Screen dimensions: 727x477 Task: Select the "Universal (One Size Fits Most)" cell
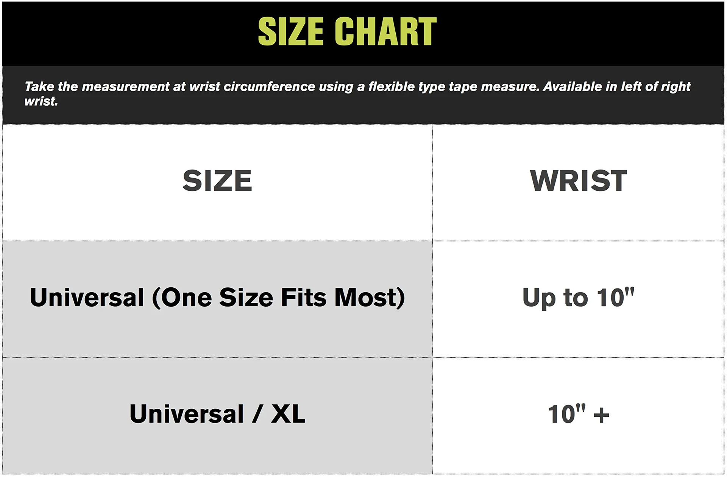pyautogui.click(x=217, y=298)
